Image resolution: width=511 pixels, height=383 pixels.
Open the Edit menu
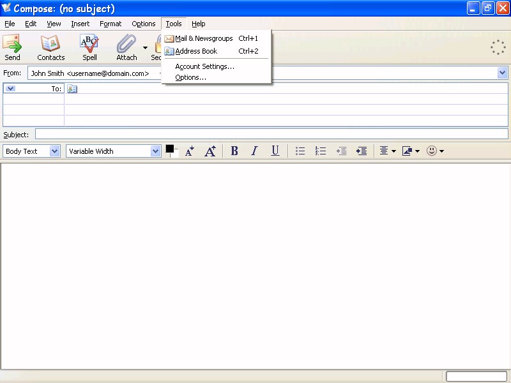(x=31, y=24)
